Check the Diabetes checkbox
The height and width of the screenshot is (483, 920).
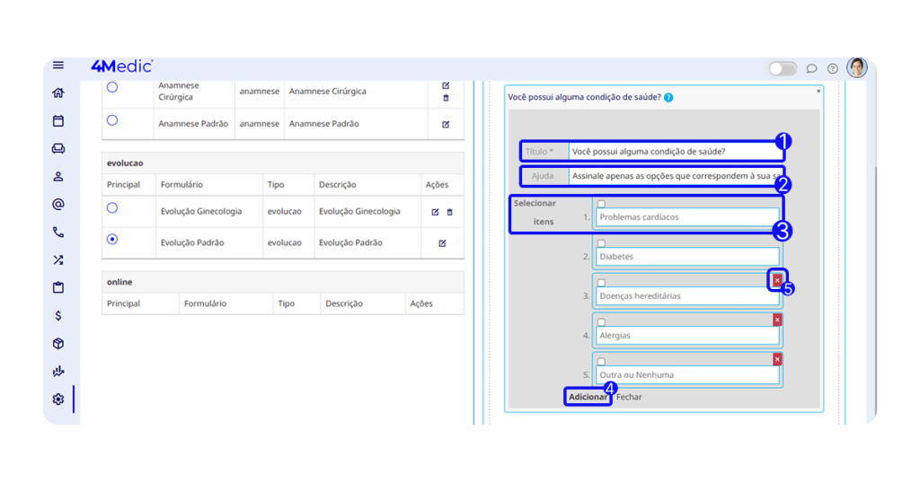click(601, 244)
